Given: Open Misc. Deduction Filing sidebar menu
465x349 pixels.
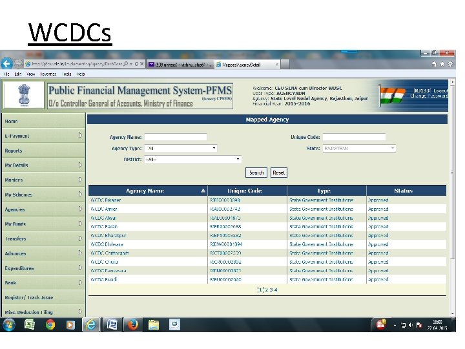Looking at the screenshot, I should (x=43, y=311).
